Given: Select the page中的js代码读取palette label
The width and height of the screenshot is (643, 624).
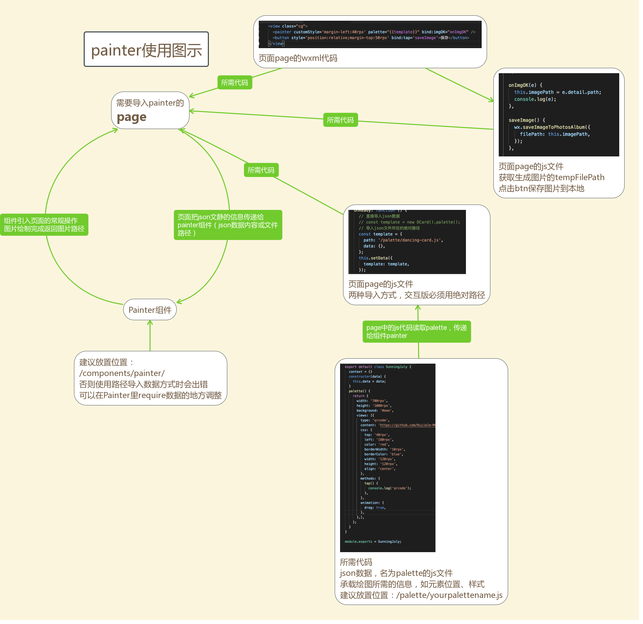Looking at the screenshot, I should 417,332.
